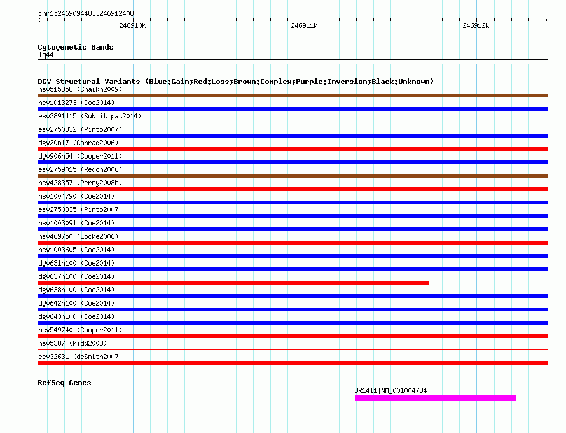Click the red bar under esv32631

293,363
